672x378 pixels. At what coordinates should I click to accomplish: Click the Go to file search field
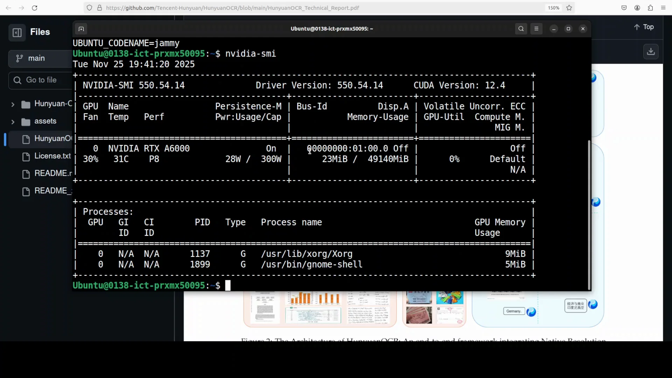point(41,80)
